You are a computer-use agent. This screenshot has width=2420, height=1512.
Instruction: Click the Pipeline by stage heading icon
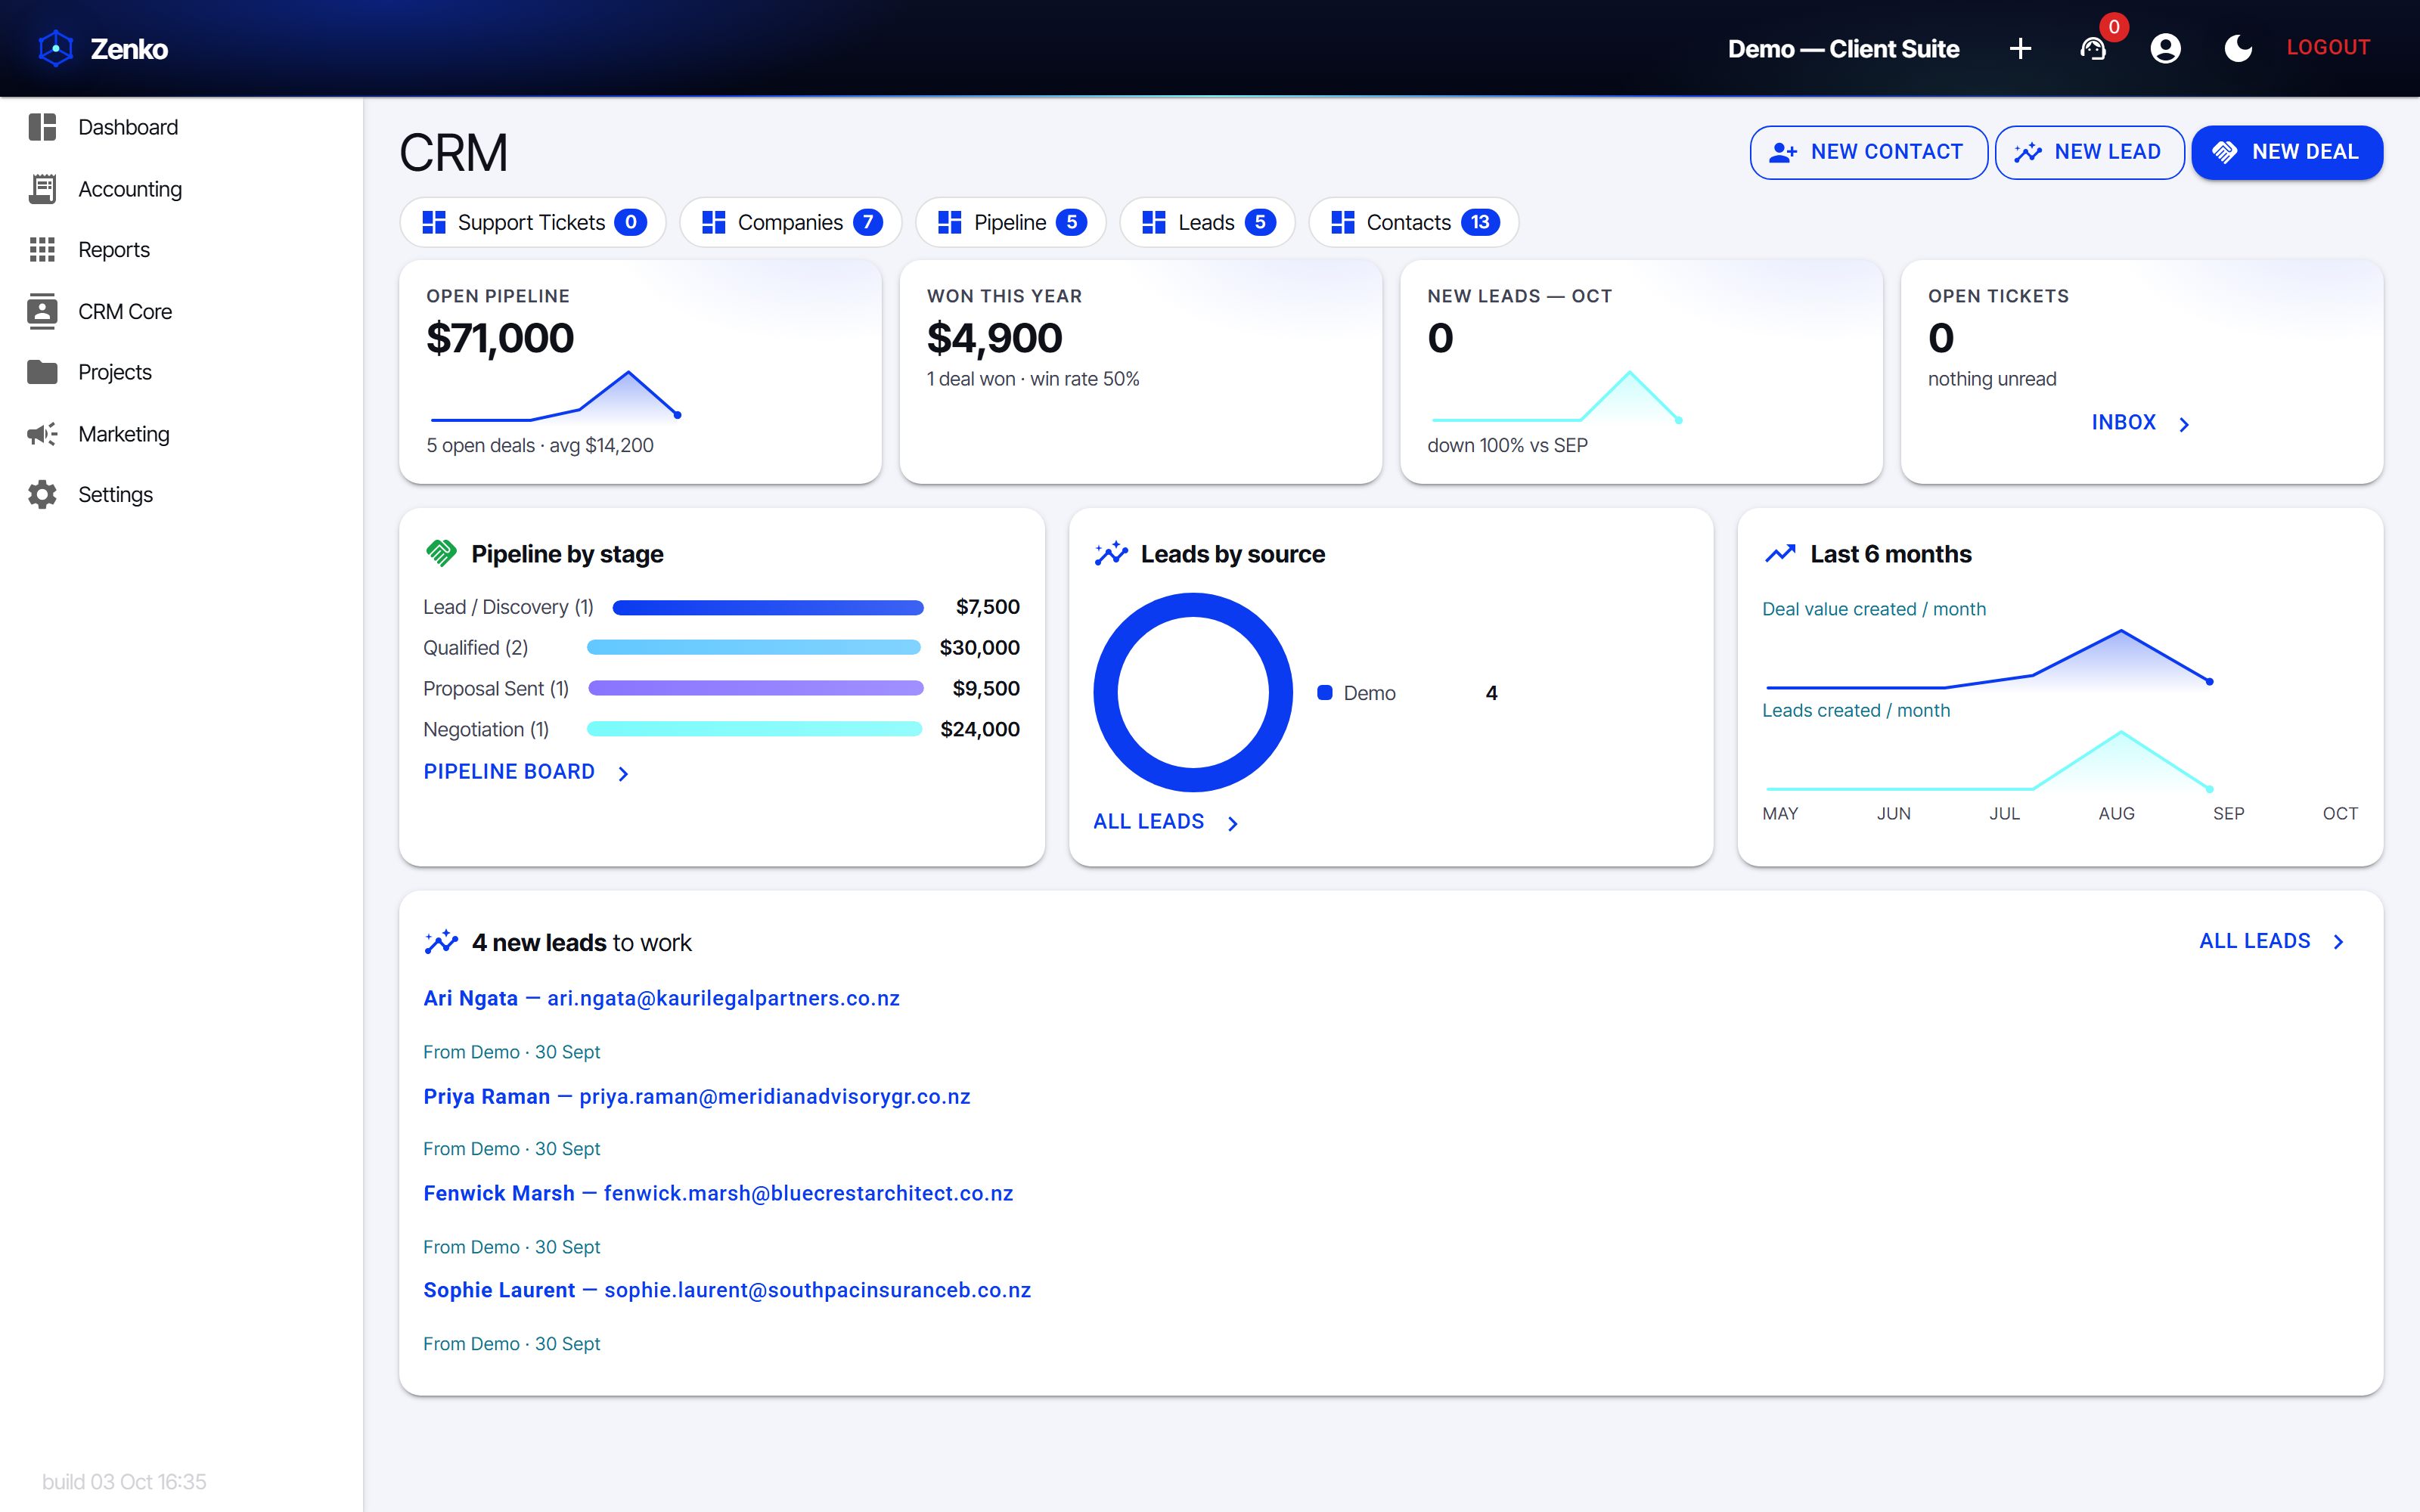tap(441, 553)
